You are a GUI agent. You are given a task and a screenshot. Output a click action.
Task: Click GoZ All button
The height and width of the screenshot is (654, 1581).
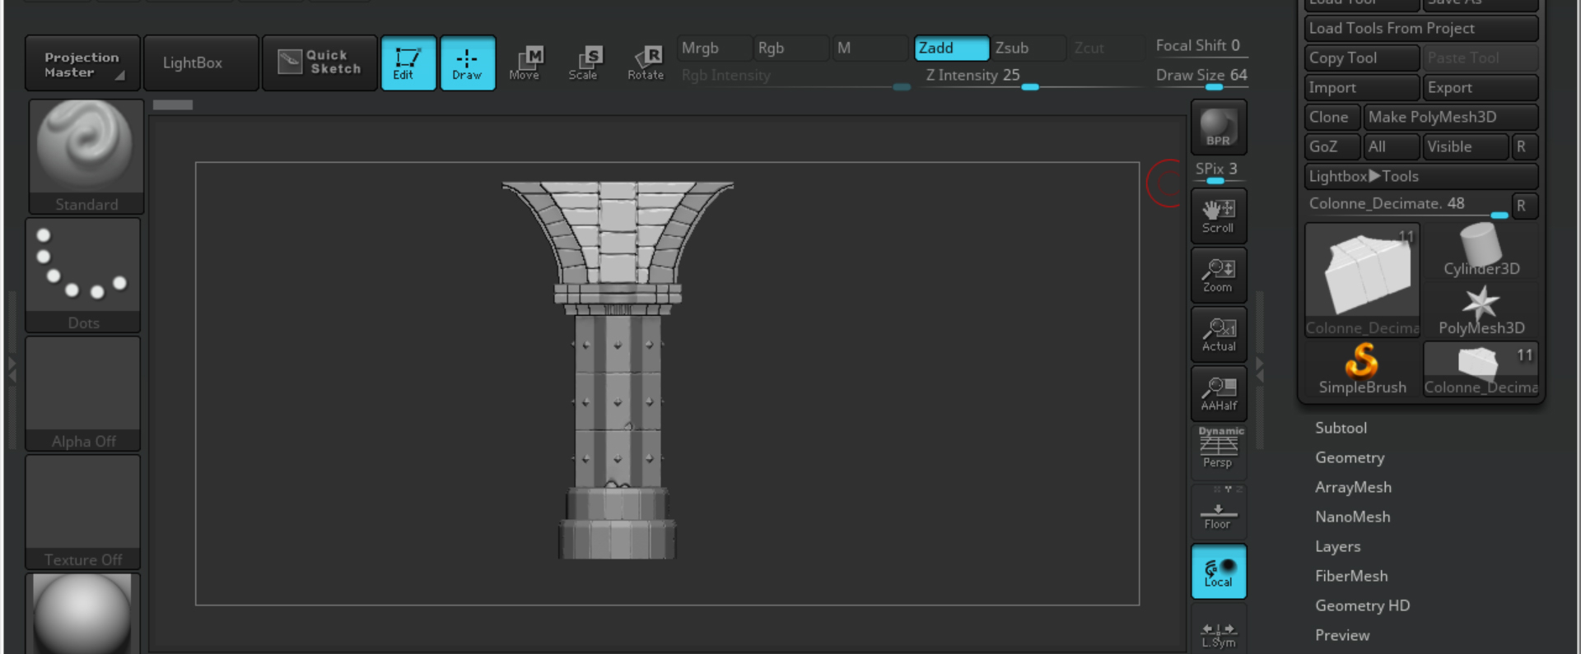pyautogui.click(x=1392, y=147)
